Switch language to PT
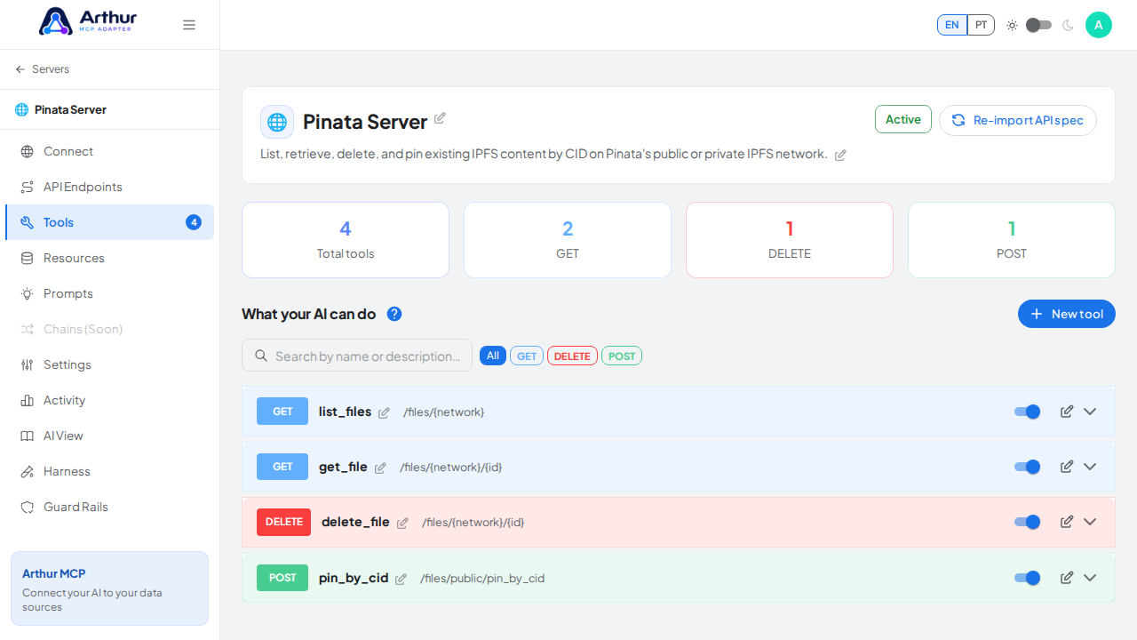 pos(981,25)
